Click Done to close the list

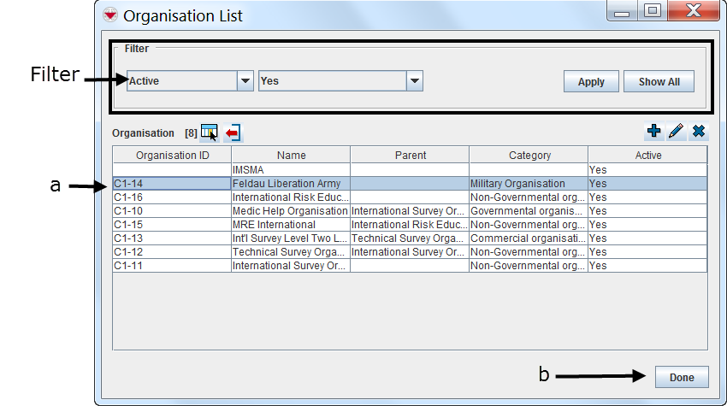(x=682, y=377)
